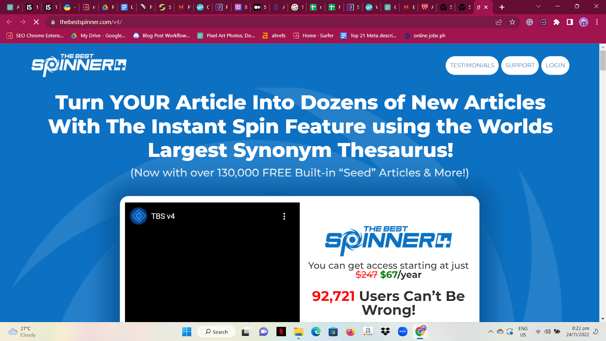
Task: Click the Chrome icon on the taskbar
Action: coord(420,332)
